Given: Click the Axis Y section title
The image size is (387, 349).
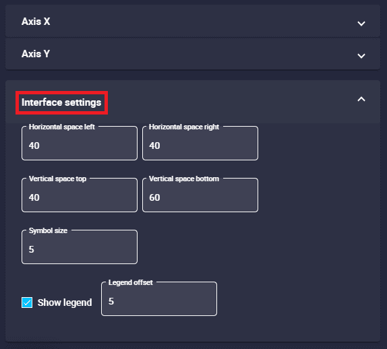Looking at the screenshot, I should point(36,54).
